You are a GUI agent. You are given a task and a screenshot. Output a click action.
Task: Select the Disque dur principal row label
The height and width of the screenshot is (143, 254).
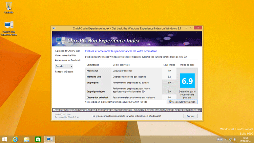tap(97, 98)
